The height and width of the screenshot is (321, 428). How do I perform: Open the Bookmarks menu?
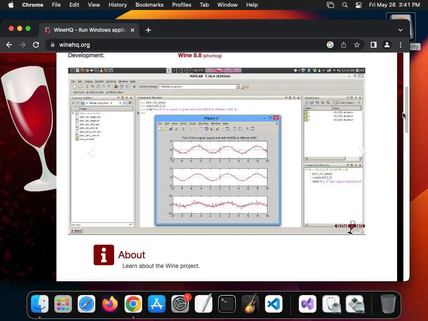(x=149, y=5)
